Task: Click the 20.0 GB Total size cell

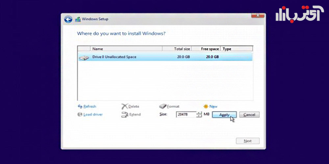Action: (x=183, y=57)
